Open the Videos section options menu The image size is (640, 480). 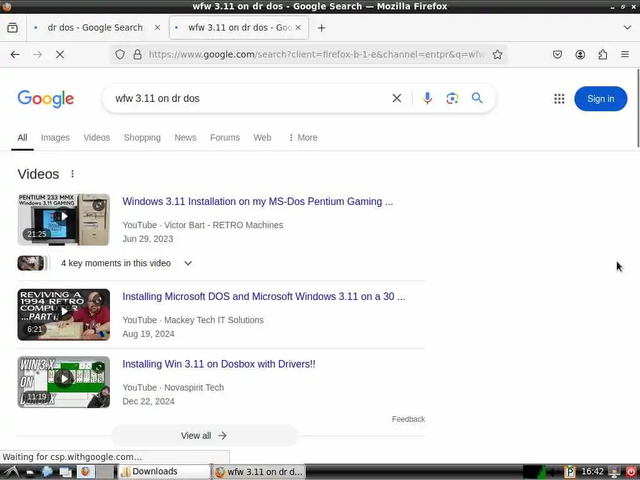click(72, 174)
